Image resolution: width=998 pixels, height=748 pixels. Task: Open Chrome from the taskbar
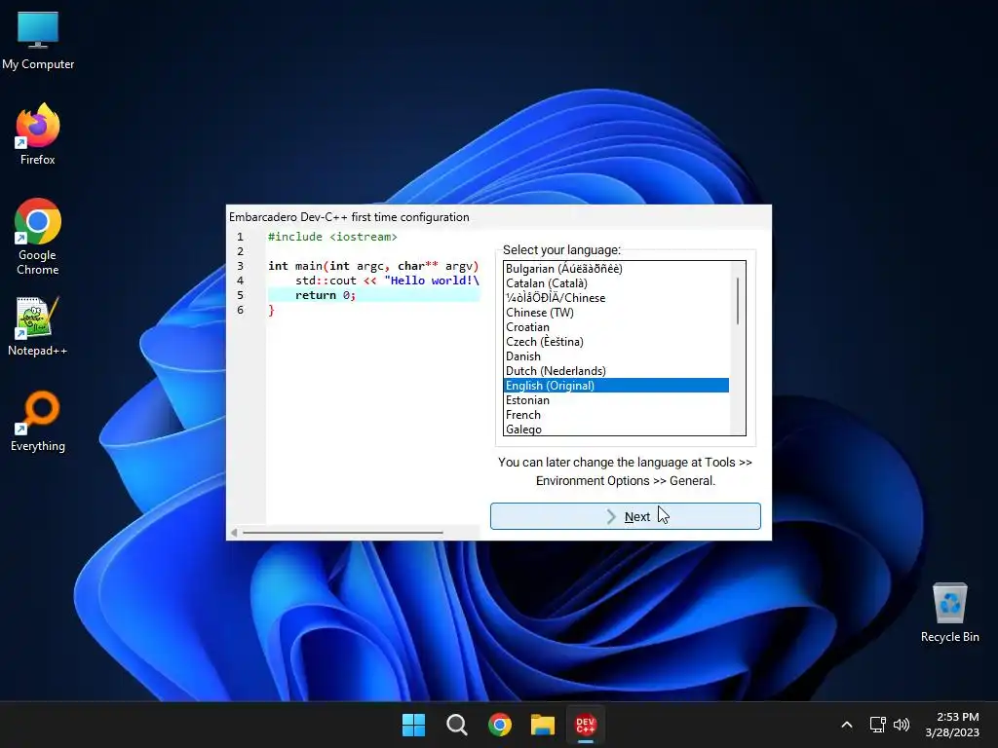[500, 725]
